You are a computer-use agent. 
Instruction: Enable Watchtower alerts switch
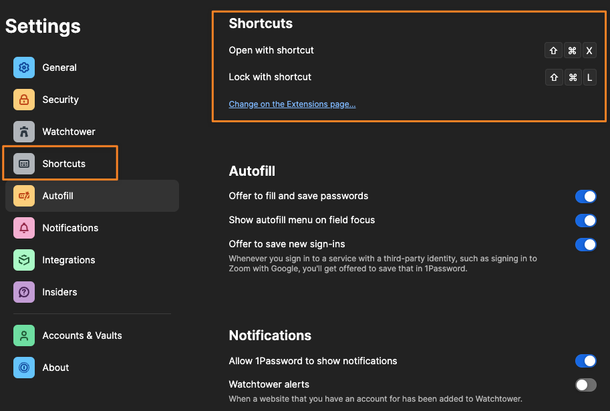click(x=585, y=385)
